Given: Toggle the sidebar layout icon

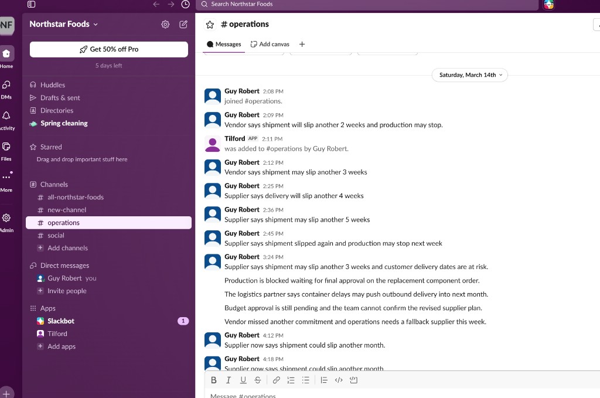Looking at the screenshot, I should point(32,4).
